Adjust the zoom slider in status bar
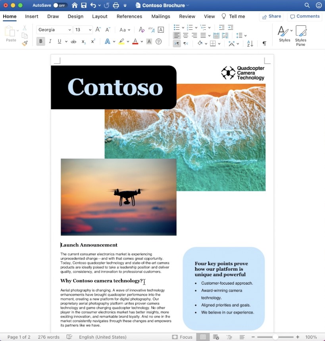The width and height of the screenshot is (325, 341). [x=275, y=337]
